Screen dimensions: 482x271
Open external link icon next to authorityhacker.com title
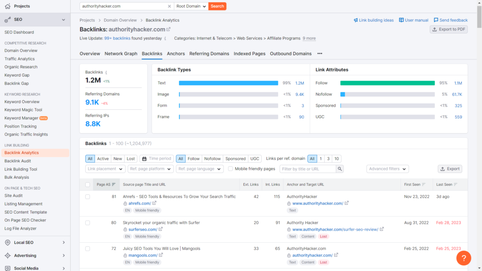(x=169, y=29)
